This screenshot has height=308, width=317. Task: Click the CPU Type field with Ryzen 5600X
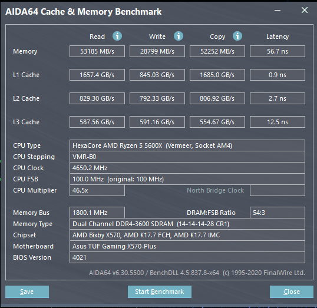[x=187, y=145]
